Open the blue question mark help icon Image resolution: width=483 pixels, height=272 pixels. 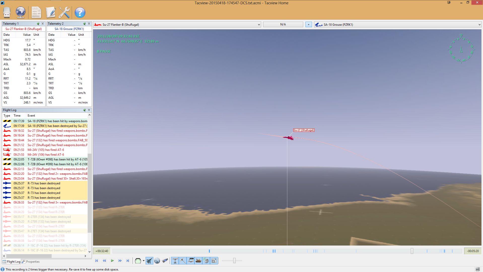tap(80, 12)
